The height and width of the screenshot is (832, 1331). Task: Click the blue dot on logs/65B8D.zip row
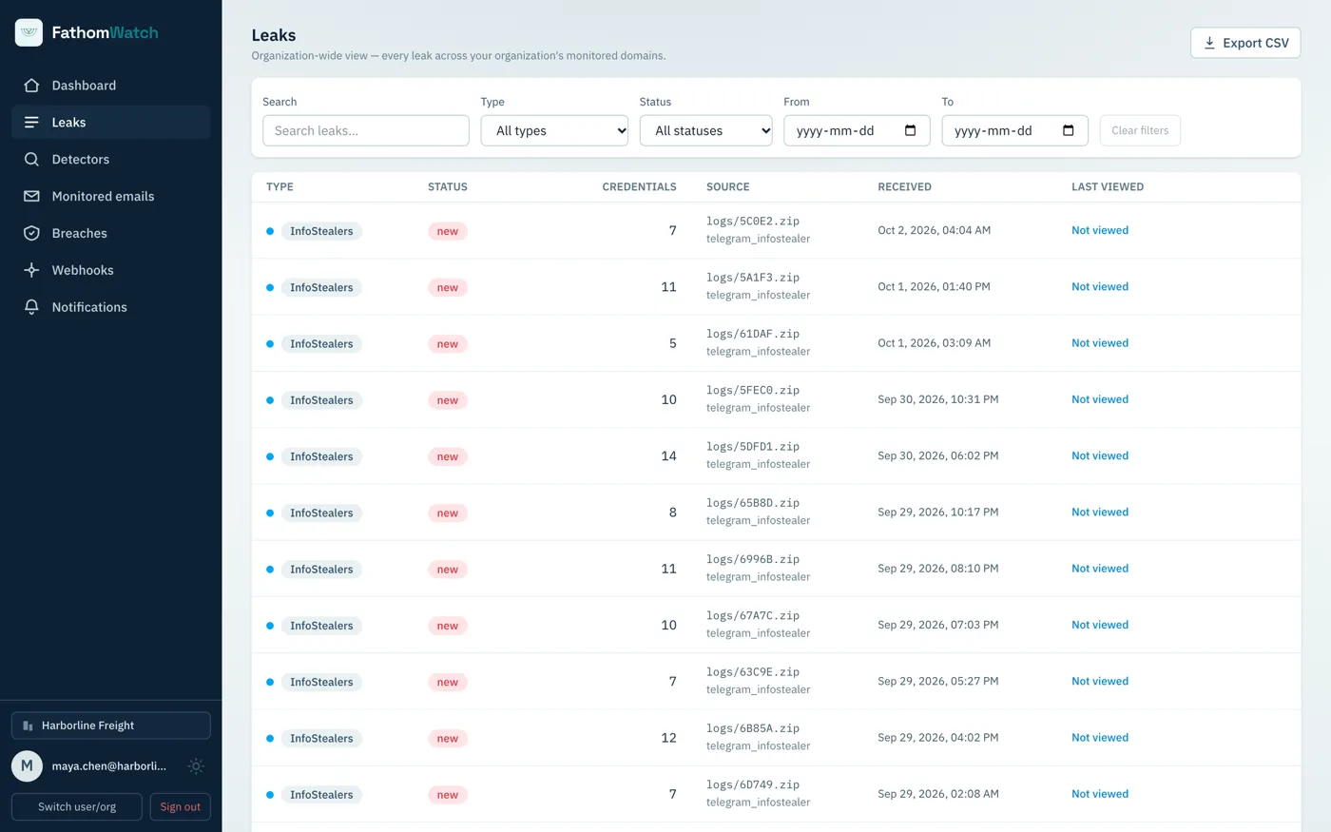pyautogui.click(x=270, y=513)
